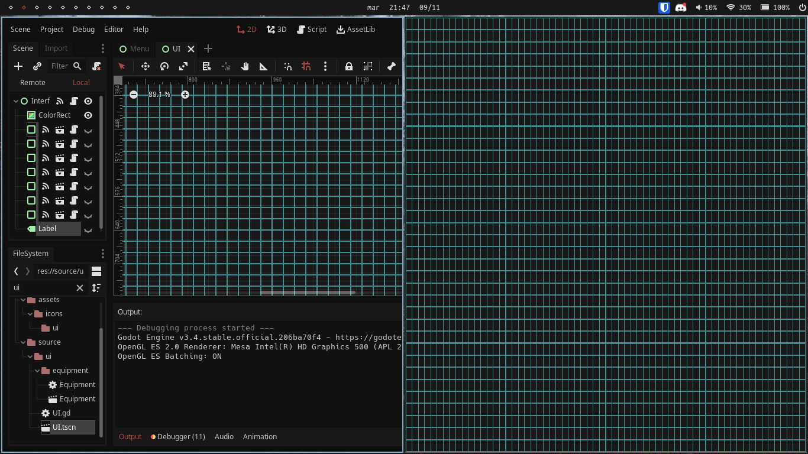
Task: Toggle visibility of the Interf node
Action: tap(88, 101)
